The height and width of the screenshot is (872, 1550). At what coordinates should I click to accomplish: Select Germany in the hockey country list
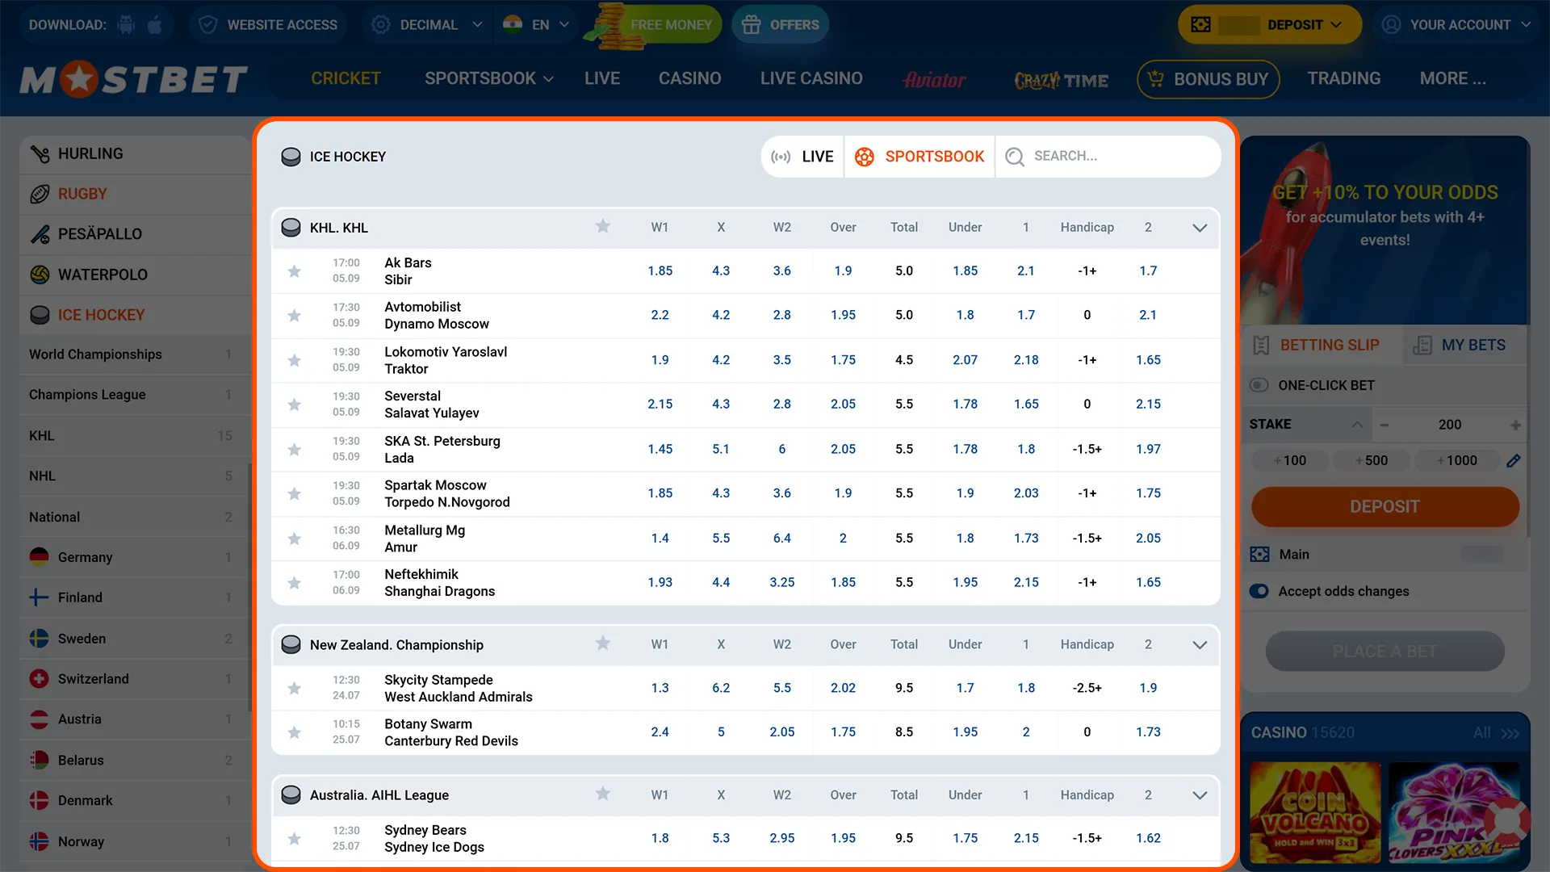pos(134,557)
